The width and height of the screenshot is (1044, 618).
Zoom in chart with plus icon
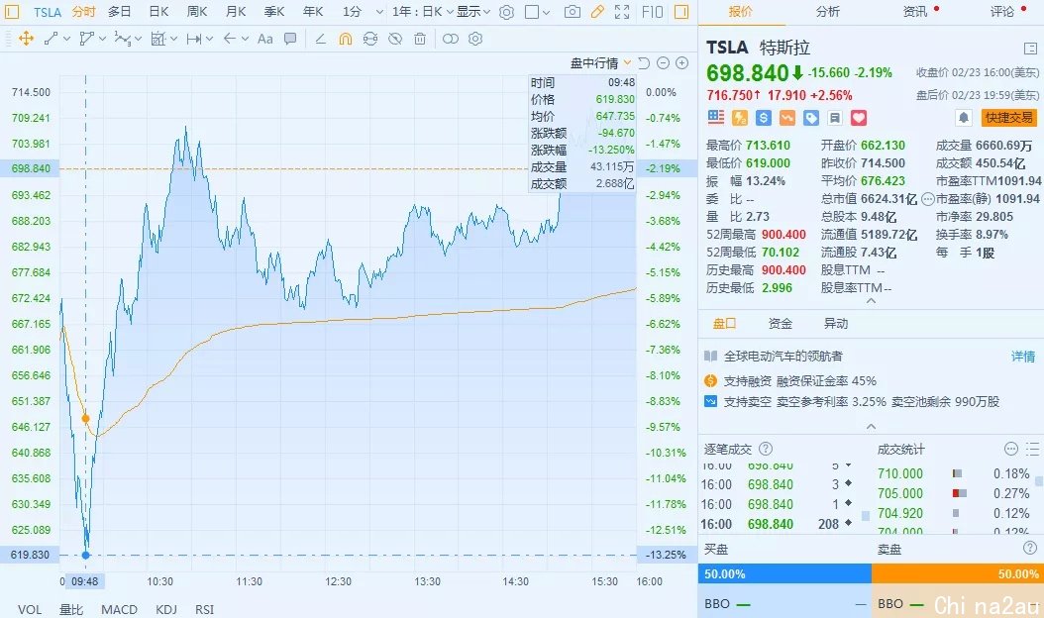[681, 63]
